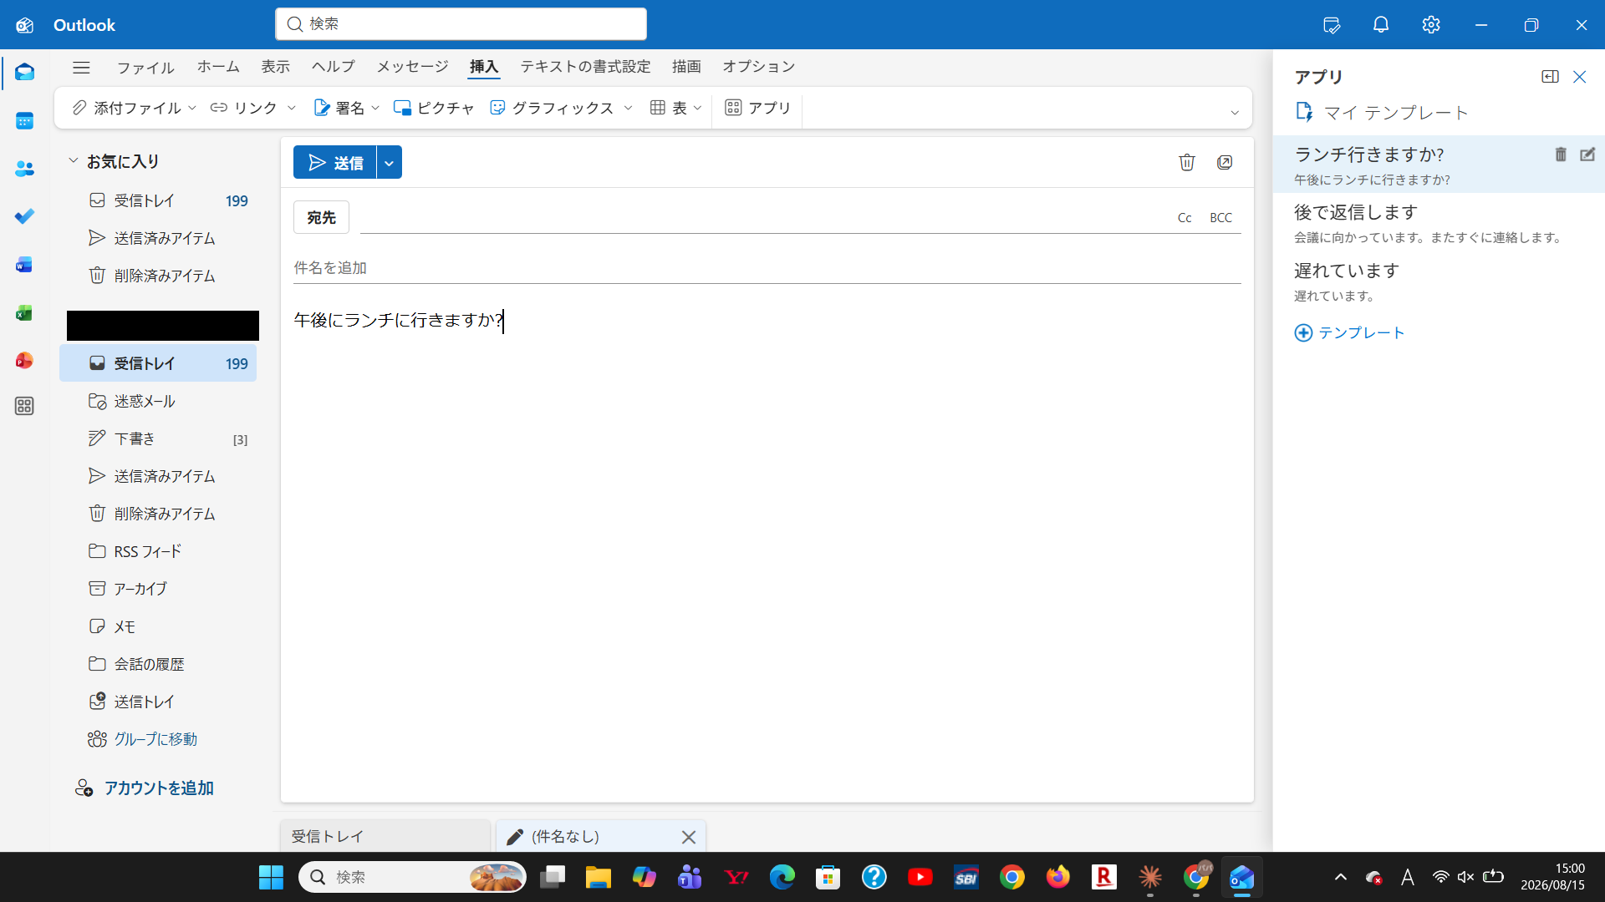Open Windows Start menu
This screenshot has height=902, width=1605.
coord(271,877)
